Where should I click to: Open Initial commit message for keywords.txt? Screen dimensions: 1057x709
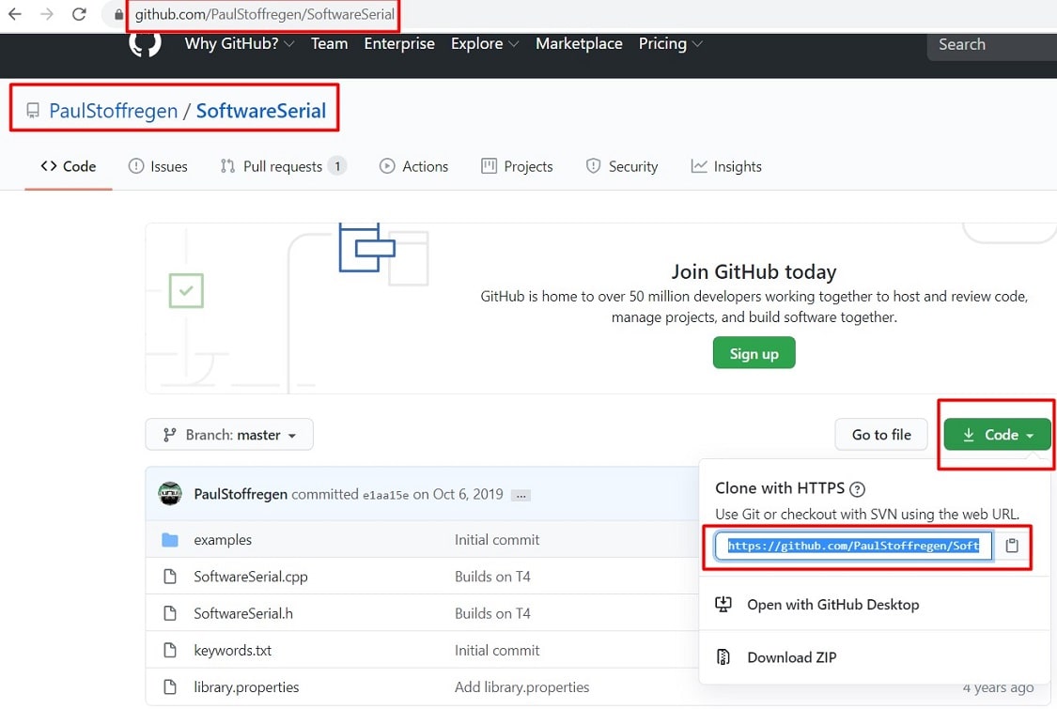(497, 651)
